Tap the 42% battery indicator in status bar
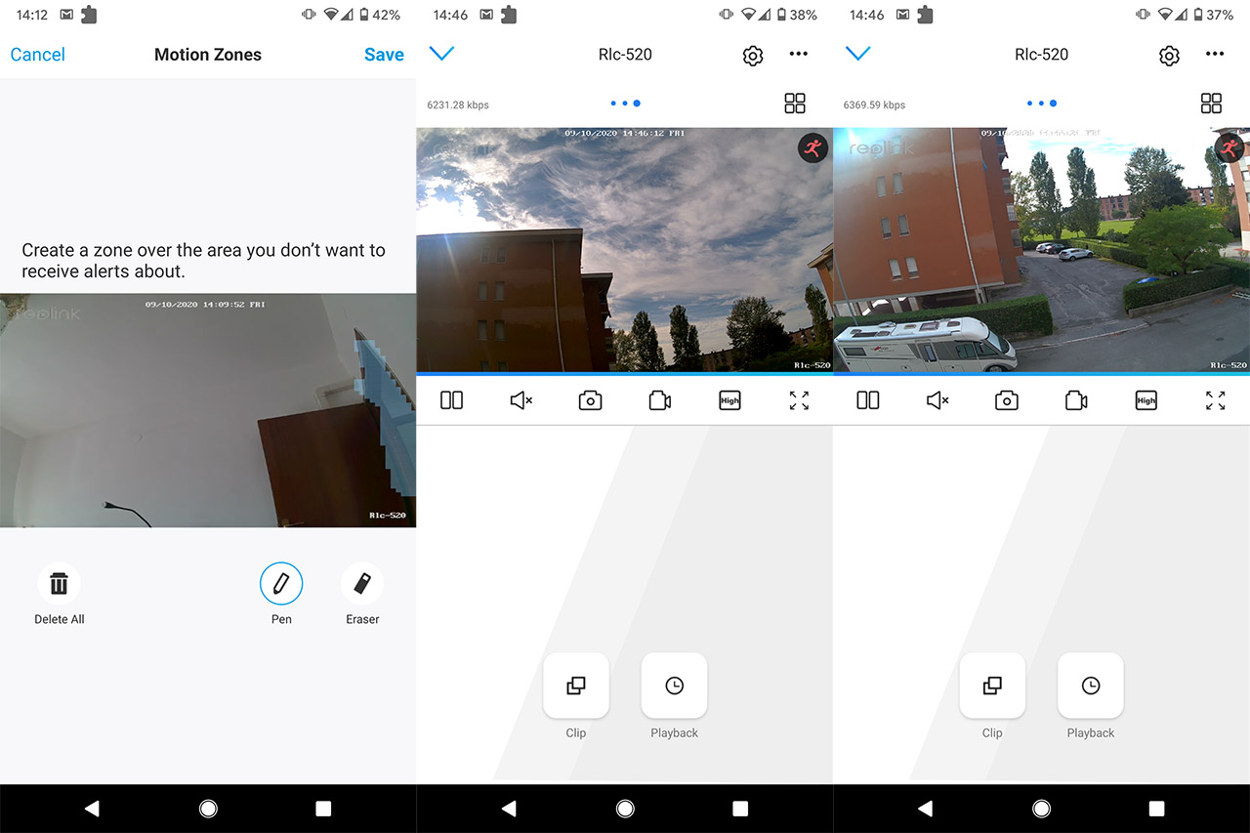Image resolution: width=1250 pixels, height=833 pixels. [380, 15]
